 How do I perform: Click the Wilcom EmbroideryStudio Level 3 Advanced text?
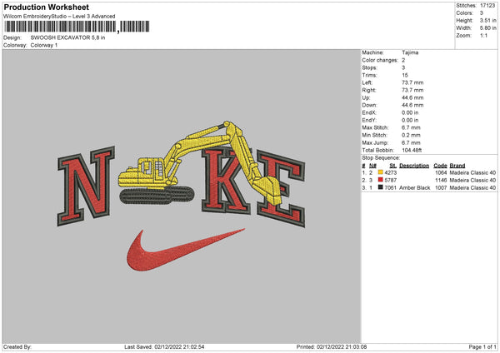click(59, 17)
